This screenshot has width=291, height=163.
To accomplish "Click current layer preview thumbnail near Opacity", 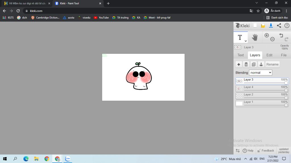I will [x=238, y=47].
